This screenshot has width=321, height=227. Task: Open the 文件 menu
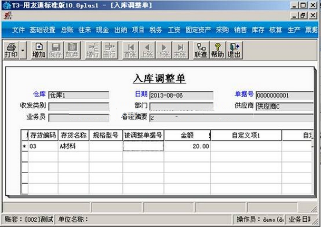click(18, 30)
